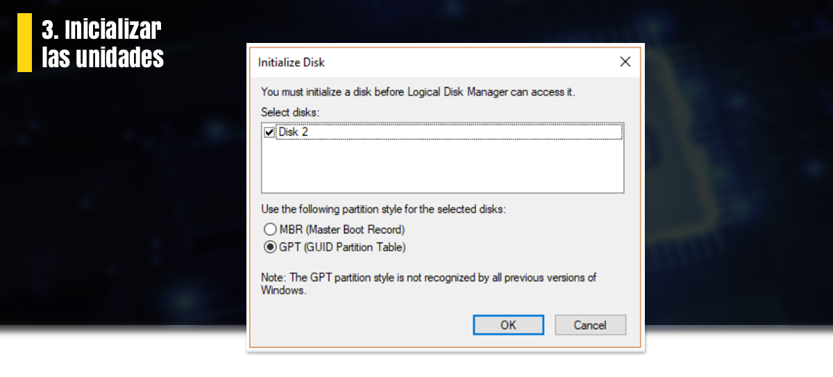The image size is (833, 377).
Task: Click the '3. Inicializar las unidades' heading
Action: (102, 43)
